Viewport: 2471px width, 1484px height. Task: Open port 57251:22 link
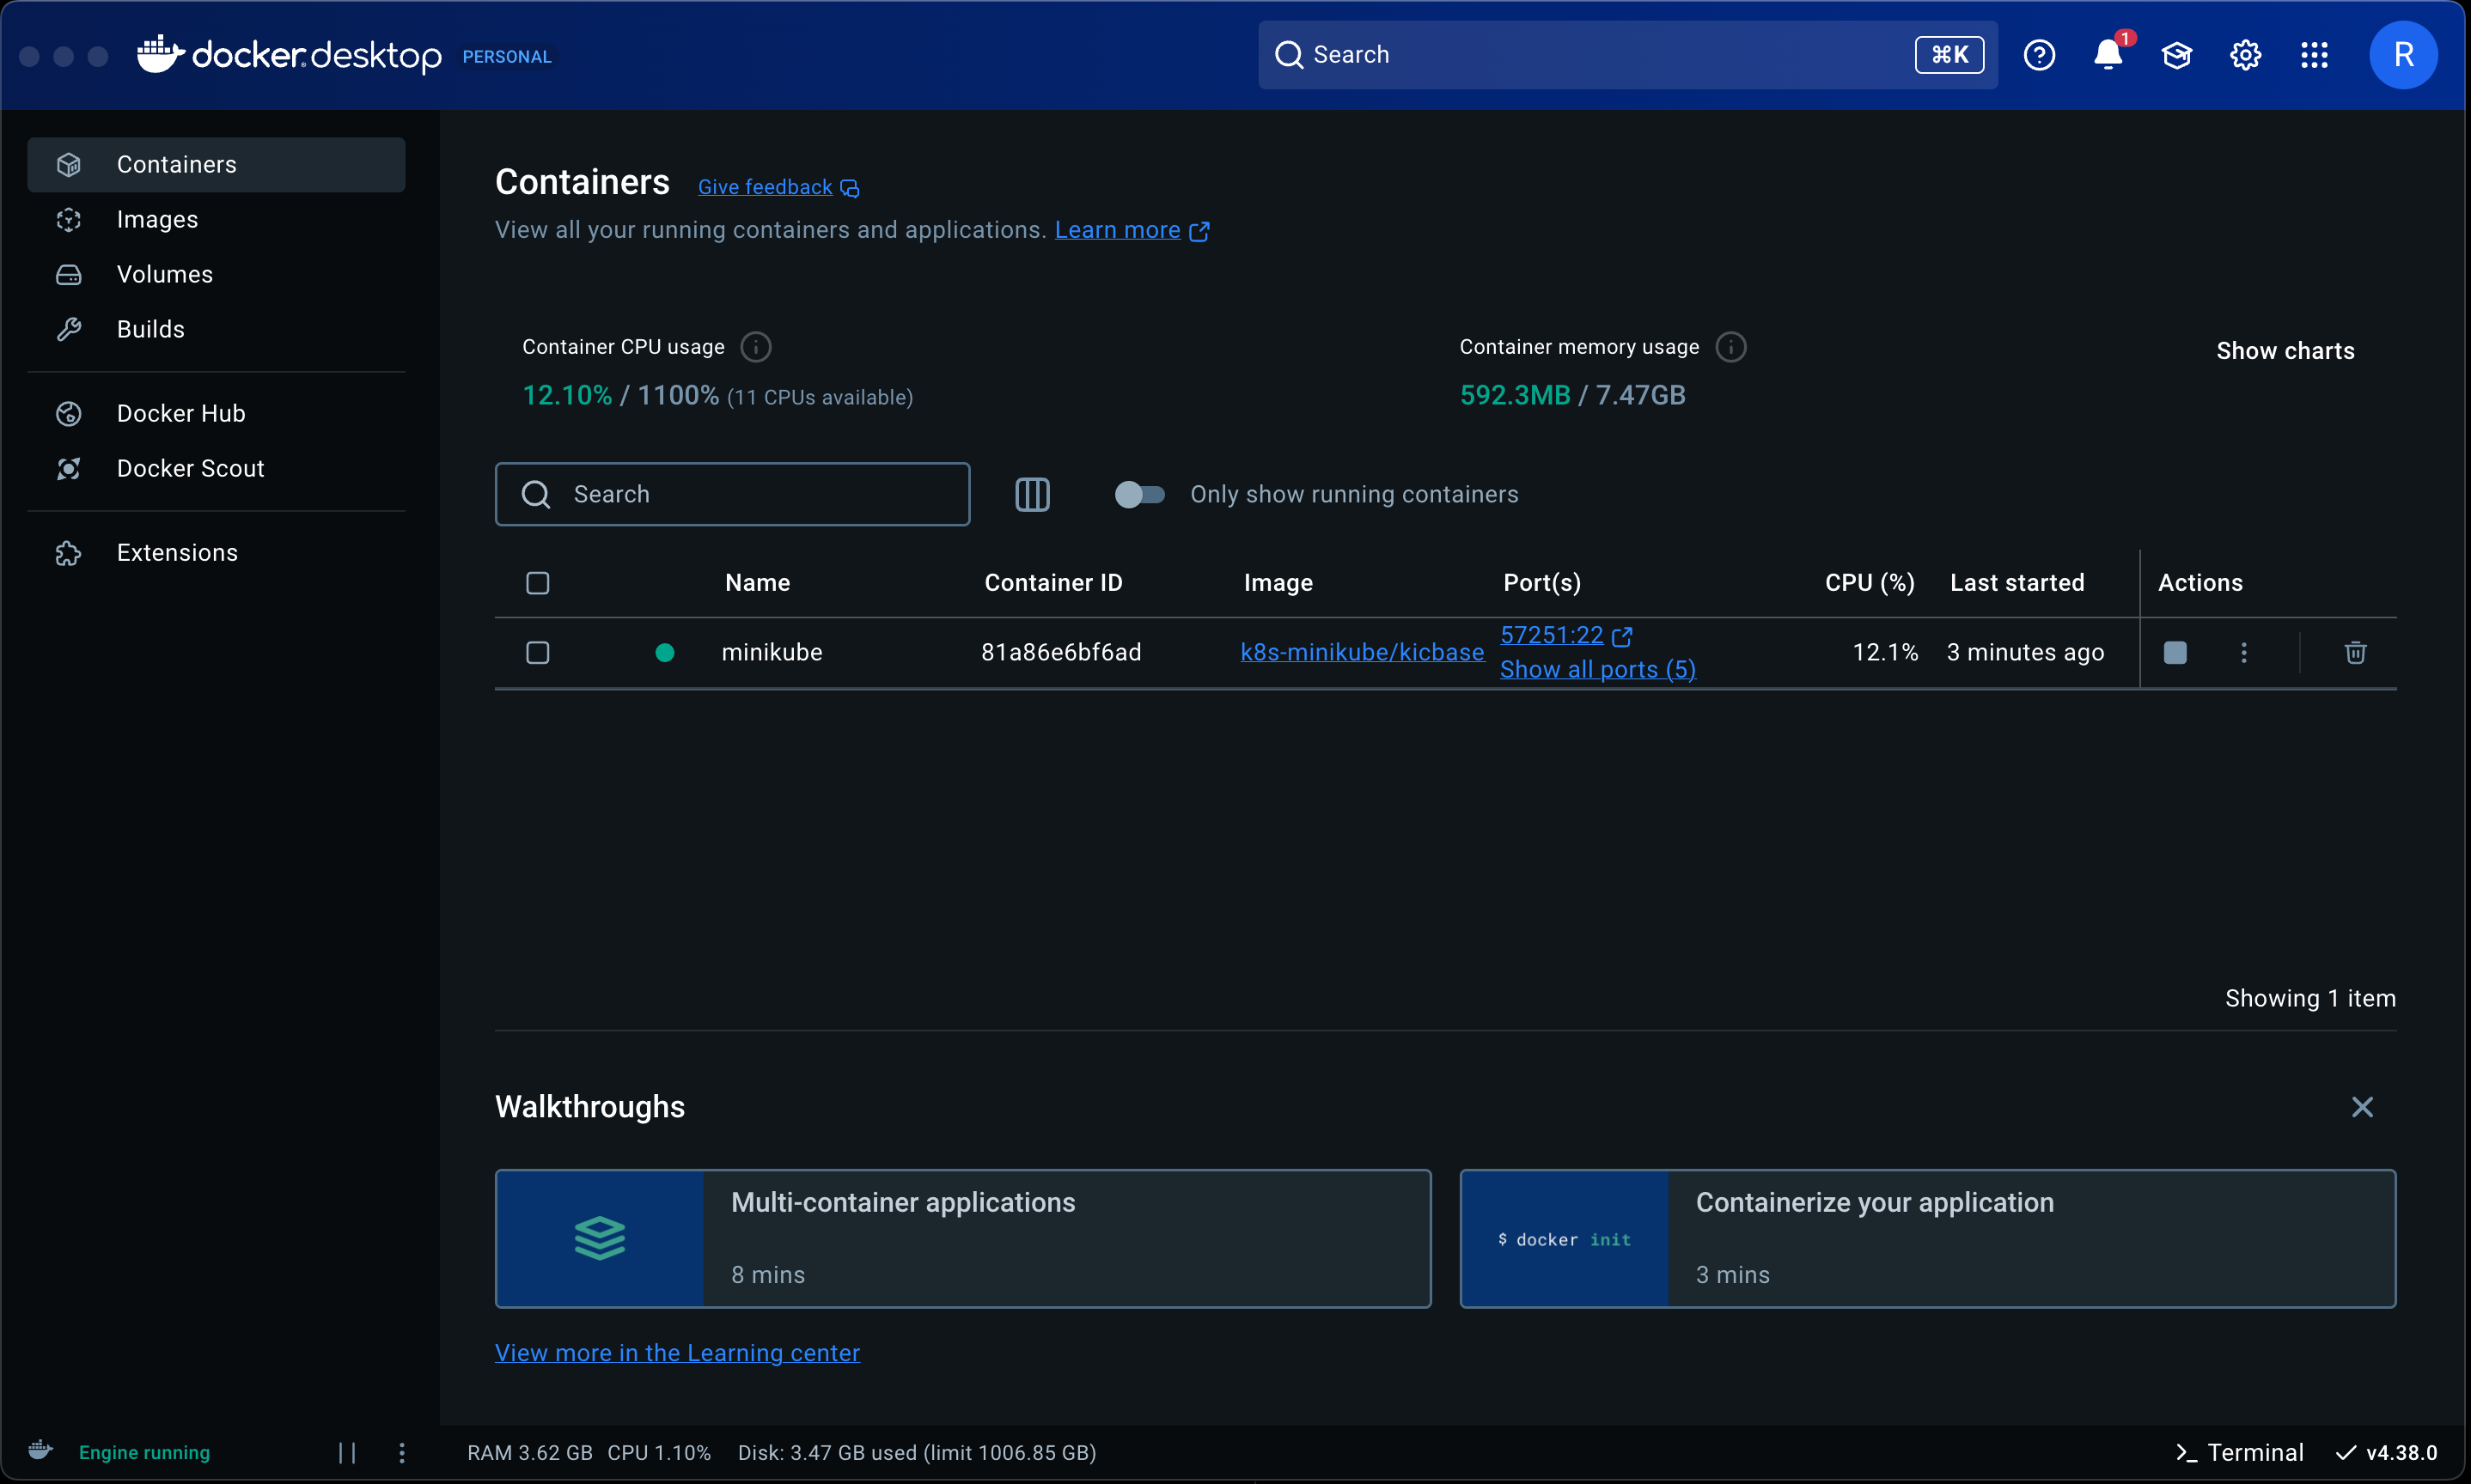[1565, 636]
